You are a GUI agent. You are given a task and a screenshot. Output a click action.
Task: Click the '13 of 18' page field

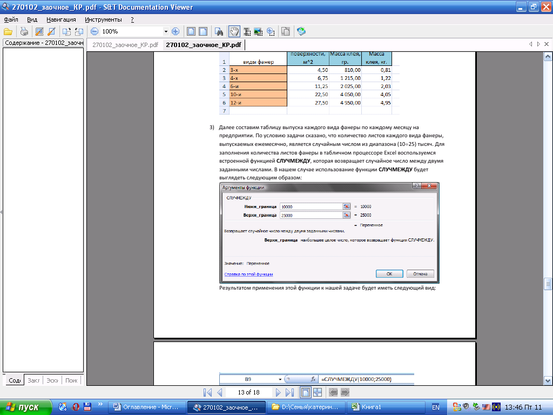click(248, 392)
